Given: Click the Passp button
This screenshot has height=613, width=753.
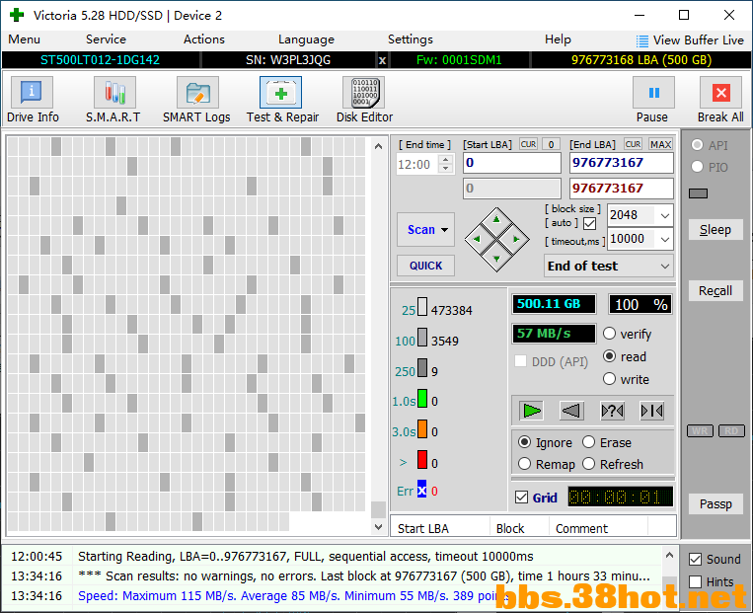Looking at the screenshot, I should pyautogui.click(x=715, y=504).
